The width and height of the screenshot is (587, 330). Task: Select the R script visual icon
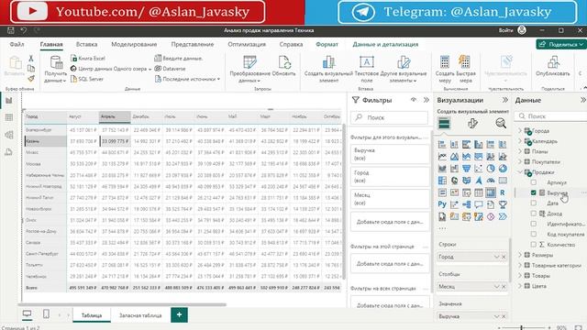tap(503, 192)
